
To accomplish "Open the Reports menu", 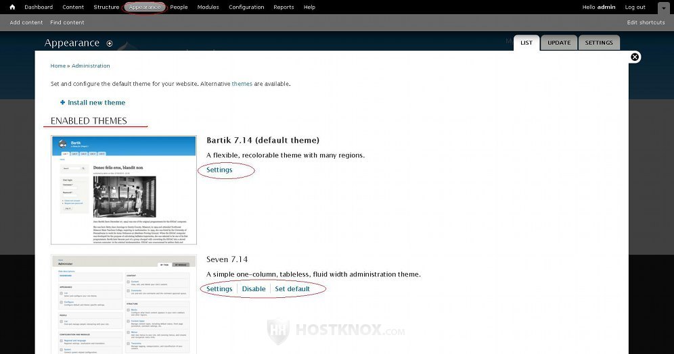I will 284,7.
